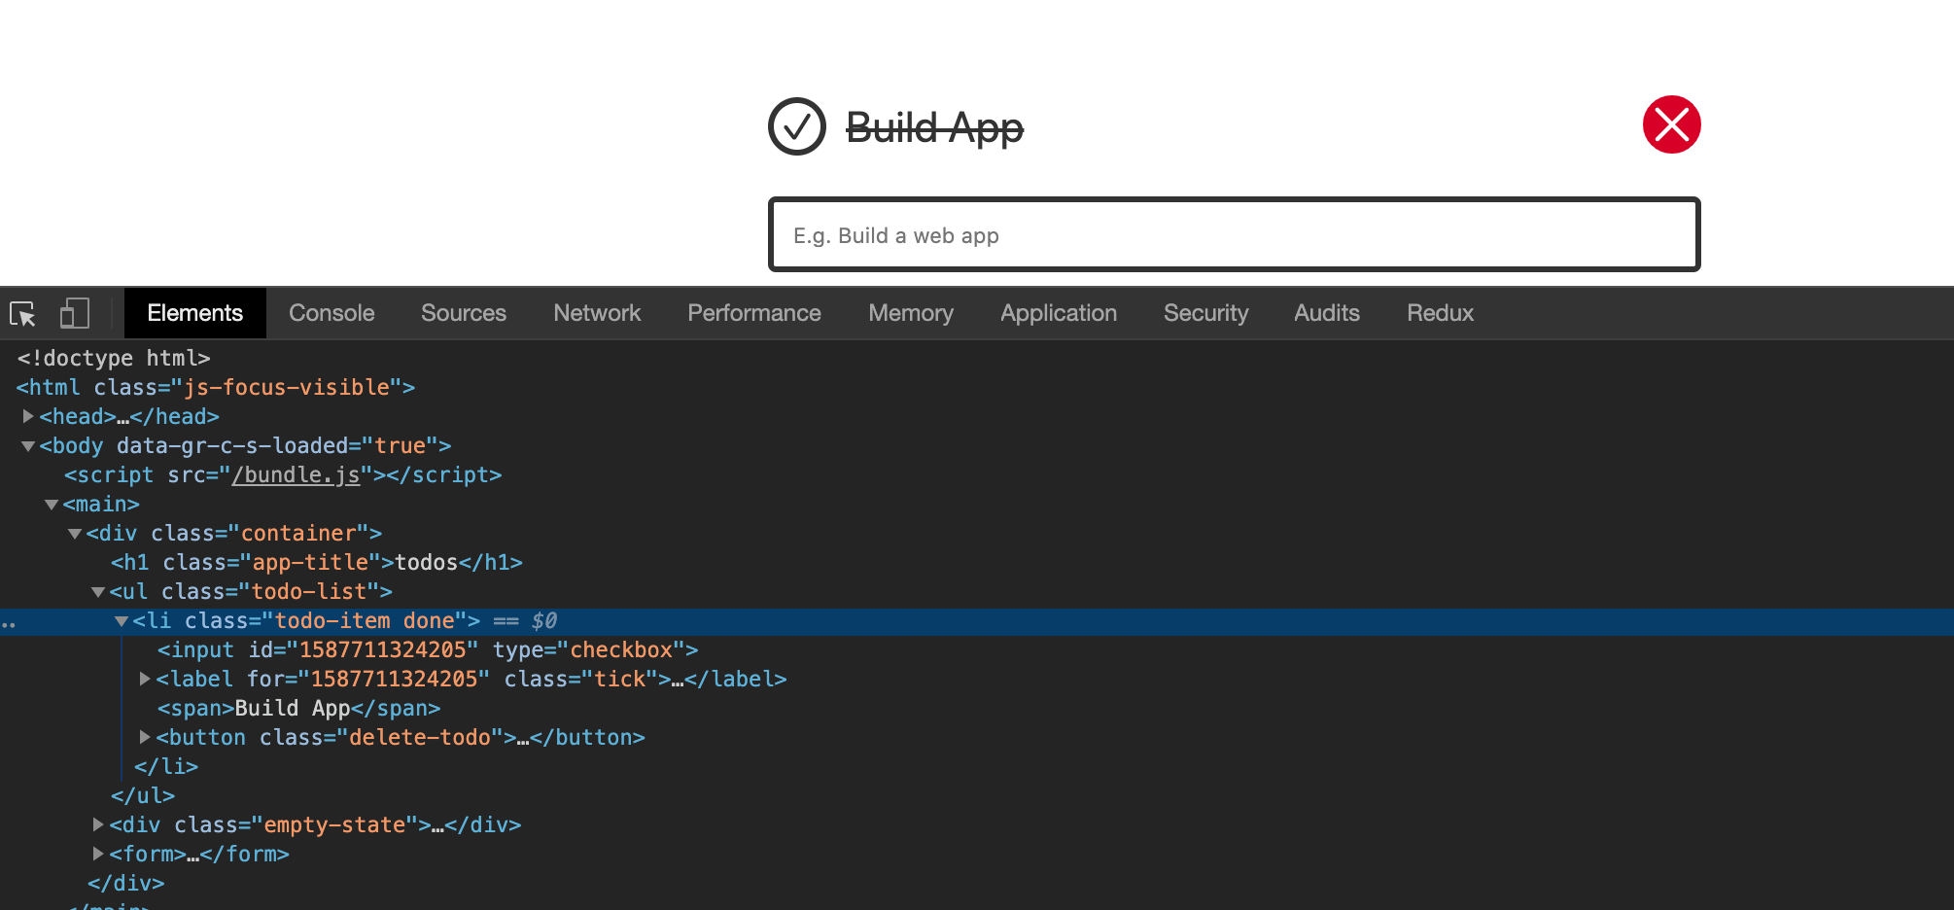
Task: Switch to the Memory tab
Action: [x=910, y=313]
